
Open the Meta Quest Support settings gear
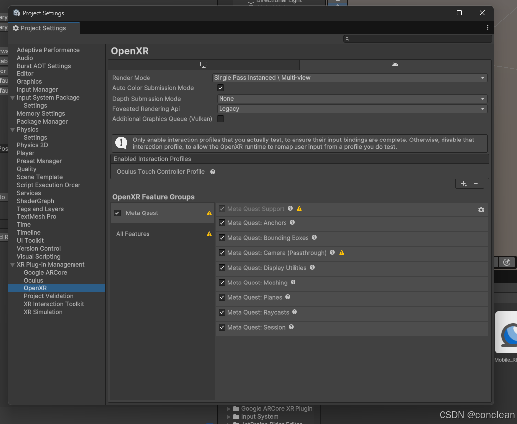click(481, 210)
